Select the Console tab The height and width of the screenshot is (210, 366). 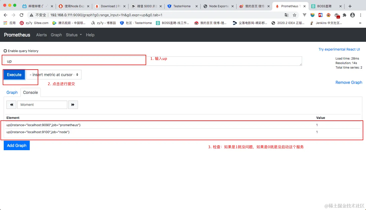coord(30,92)
